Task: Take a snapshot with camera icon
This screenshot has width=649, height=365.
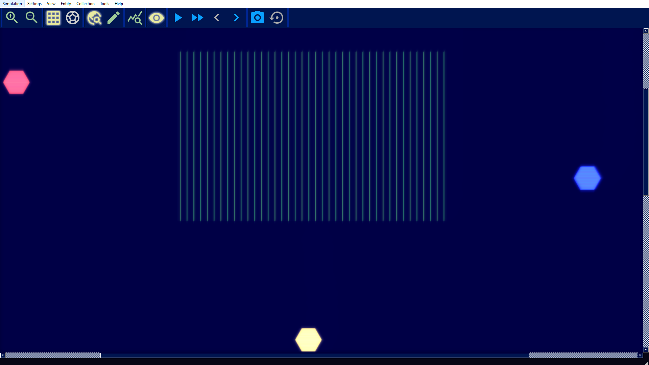Action: [257, 18]
